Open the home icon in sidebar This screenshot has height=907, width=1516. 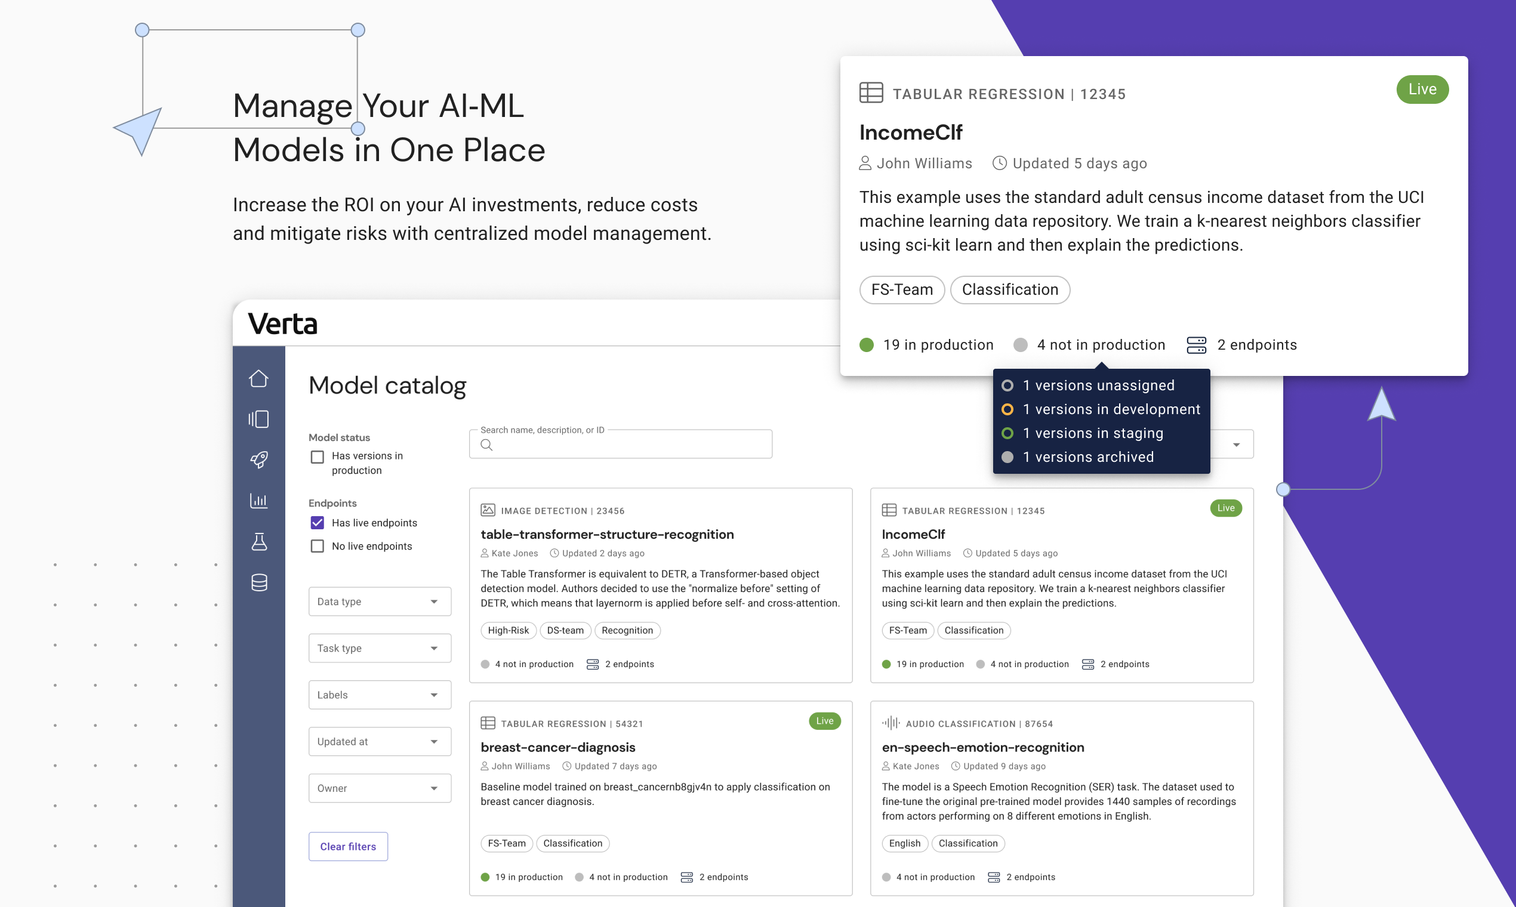click(x=258, y=378)
